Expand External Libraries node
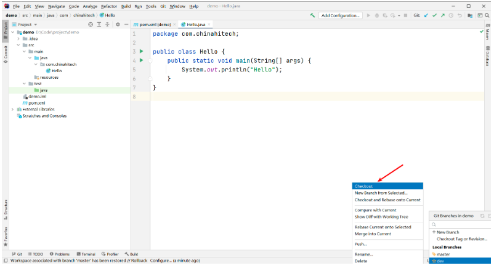This screenshot has width=494, height=268. 12,110
